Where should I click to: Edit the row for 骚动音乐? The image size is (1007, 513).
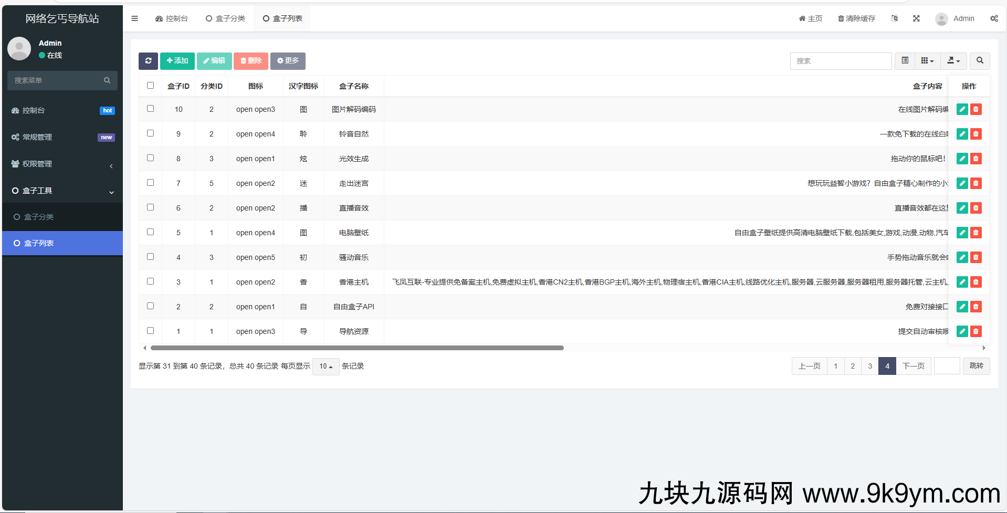[962, 257]
